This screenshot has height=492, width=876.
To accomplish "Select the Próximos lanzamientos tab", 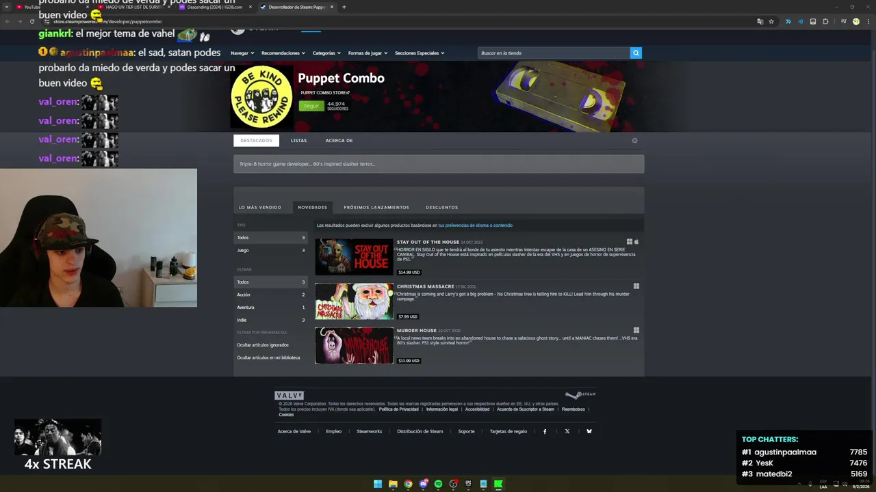I will (376, 207).
